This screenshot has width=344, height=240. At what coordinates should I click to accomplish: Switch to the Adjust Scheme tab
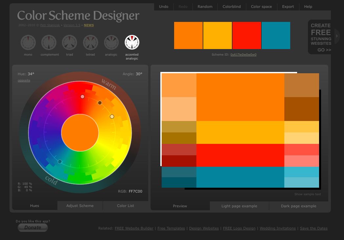coord(80,206)
